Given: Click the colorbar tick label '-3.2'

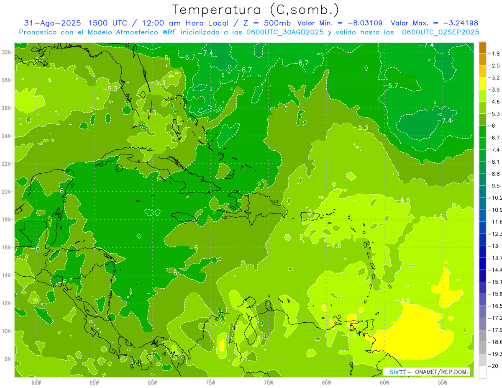Looking at the screenshot, I should 494,78.
